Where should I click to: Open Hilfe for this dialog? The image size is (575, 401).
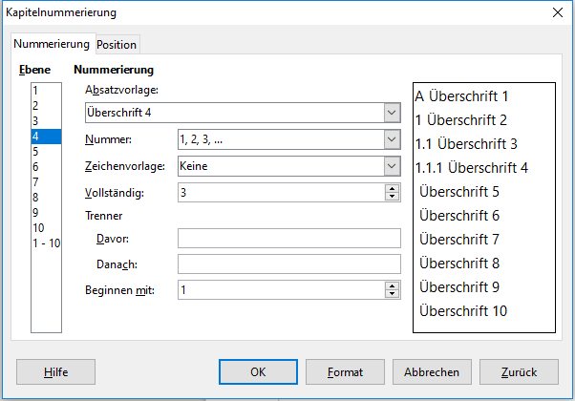[55, 372]
